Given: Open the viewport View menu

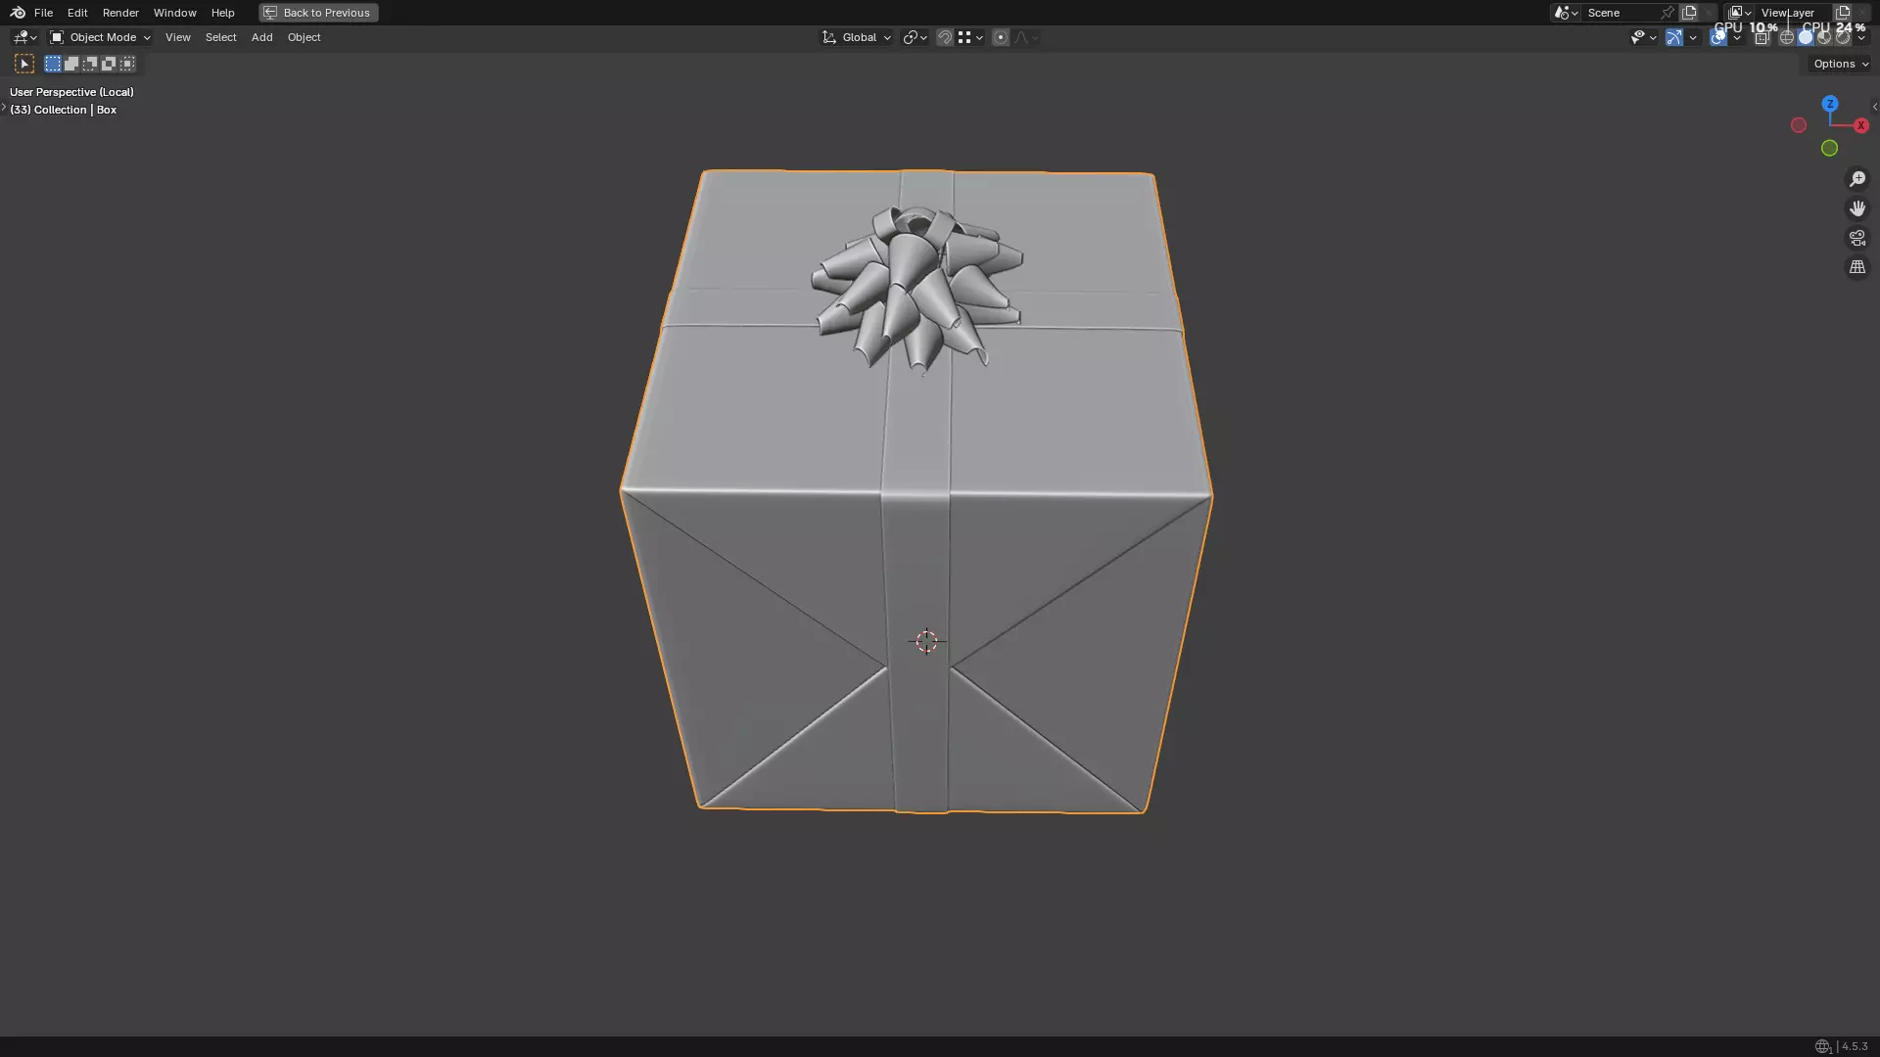Looking at the screenshot, I should (177, 37).
